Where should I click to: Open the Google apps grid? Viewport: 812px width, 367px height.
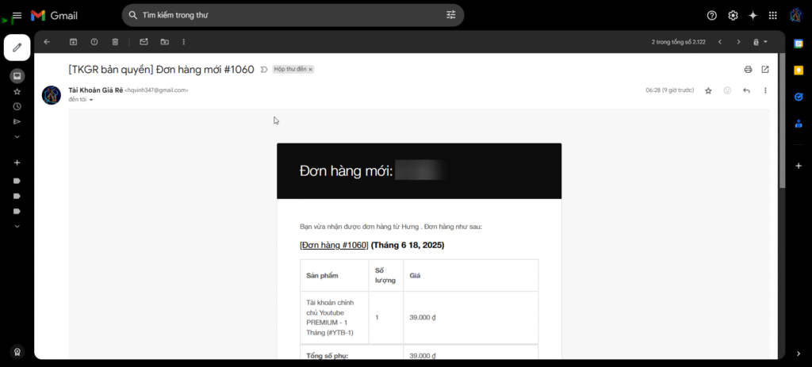coord(773,16)
